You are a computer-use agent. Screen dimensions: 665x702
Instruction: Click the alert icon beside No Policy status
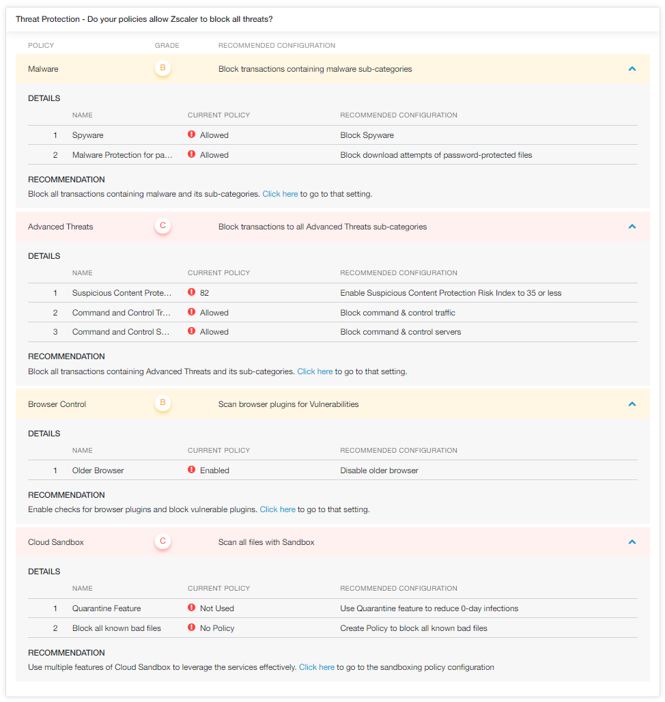pyautogui.click(x=192, y=628)
